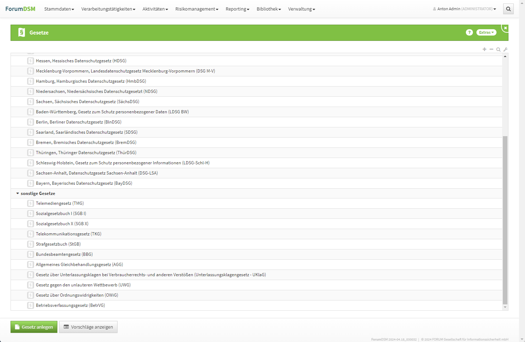
Task: Open list settings via wrench icon
Action: [505, 50]
